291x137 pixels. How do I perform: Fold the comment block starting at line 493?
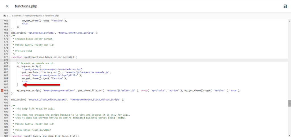9,106
